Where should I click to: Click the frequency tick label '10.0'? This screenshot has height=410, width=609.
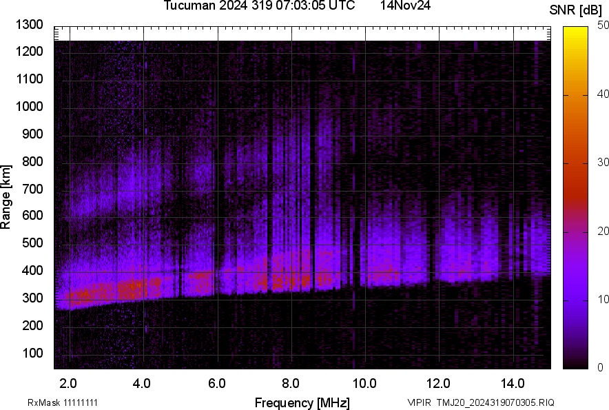tap(364, 384)
